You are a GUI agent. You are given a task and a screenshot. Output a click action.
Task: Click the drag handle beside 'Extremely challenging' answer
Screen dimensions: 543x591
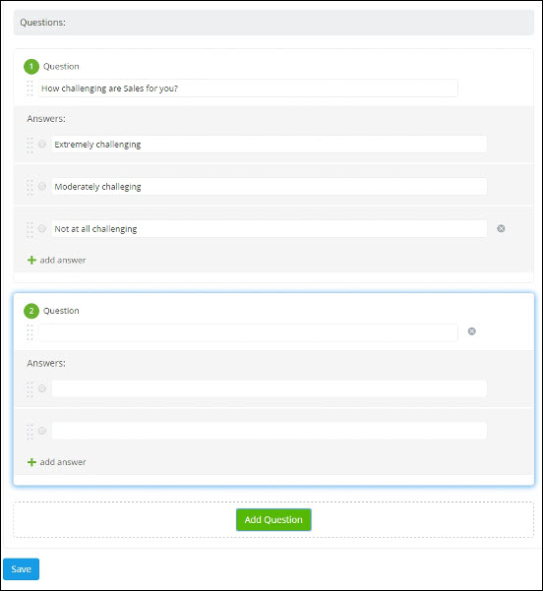(x=30, y=146)
